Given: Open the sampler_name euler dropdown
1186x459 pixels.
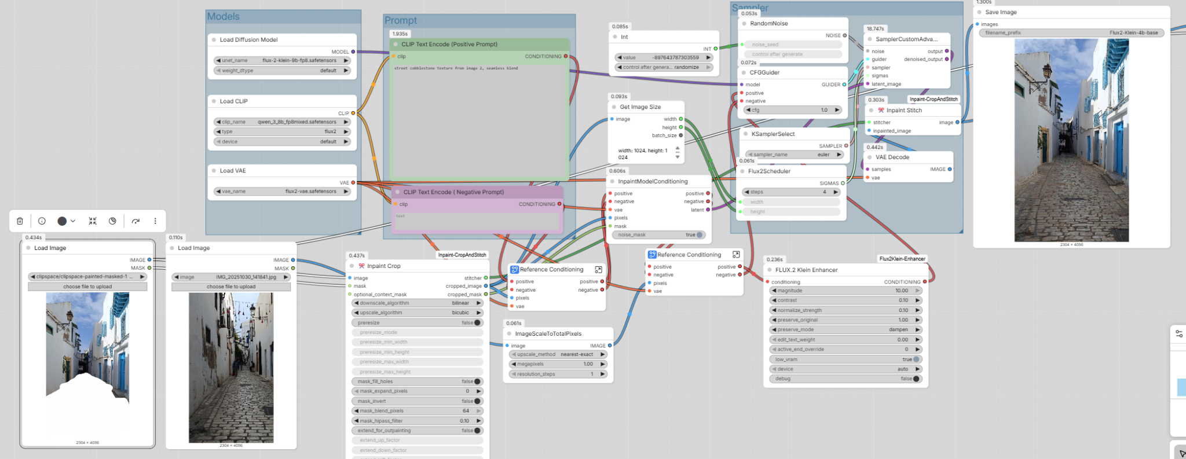Looking at the screenshot, I should click(795, 155).
